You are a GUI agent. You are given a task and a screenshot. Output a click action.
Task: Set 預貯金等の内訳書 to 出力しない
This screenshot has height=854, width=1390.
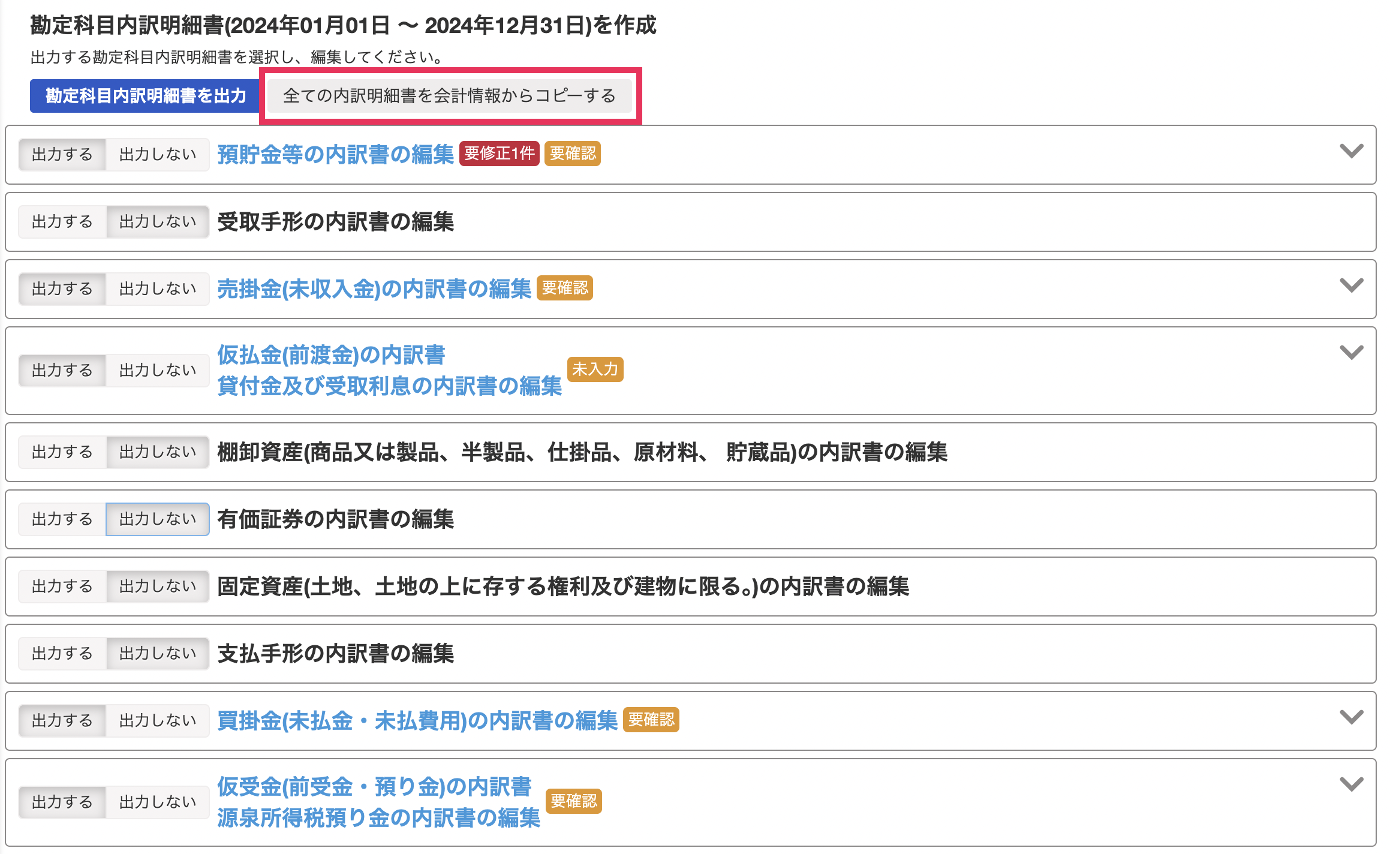click(x=158, y=155)
